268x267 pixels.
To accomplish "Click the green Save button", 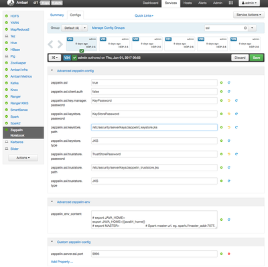I will point(257,58).
